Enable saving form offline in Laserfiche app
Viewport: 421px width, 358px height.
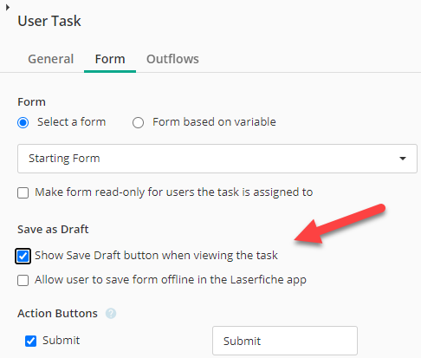[x=23, y=280]
